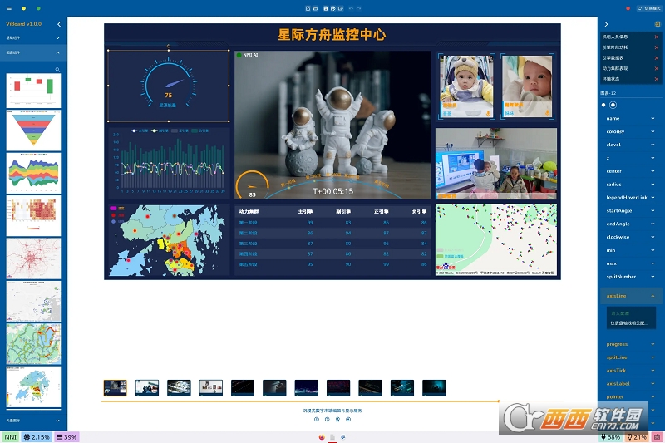Click the open folder icon in top toolbar
The image size is (665, 443).
point(315,8)
